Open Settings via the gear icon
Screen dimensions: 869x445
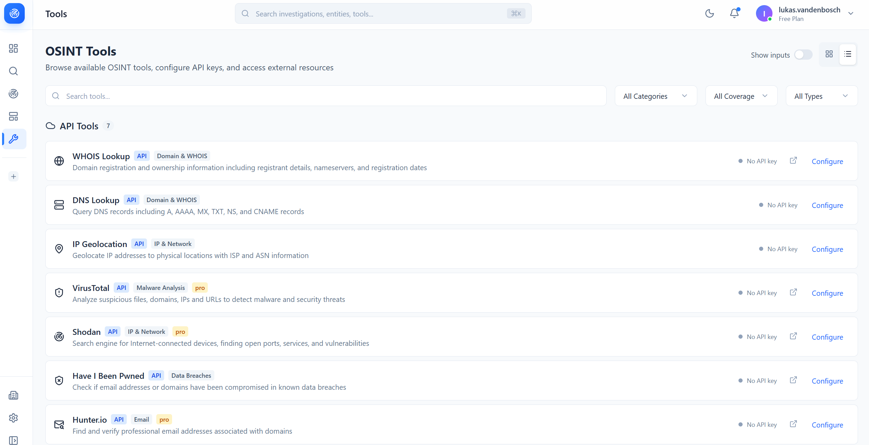tap(14, 418)
